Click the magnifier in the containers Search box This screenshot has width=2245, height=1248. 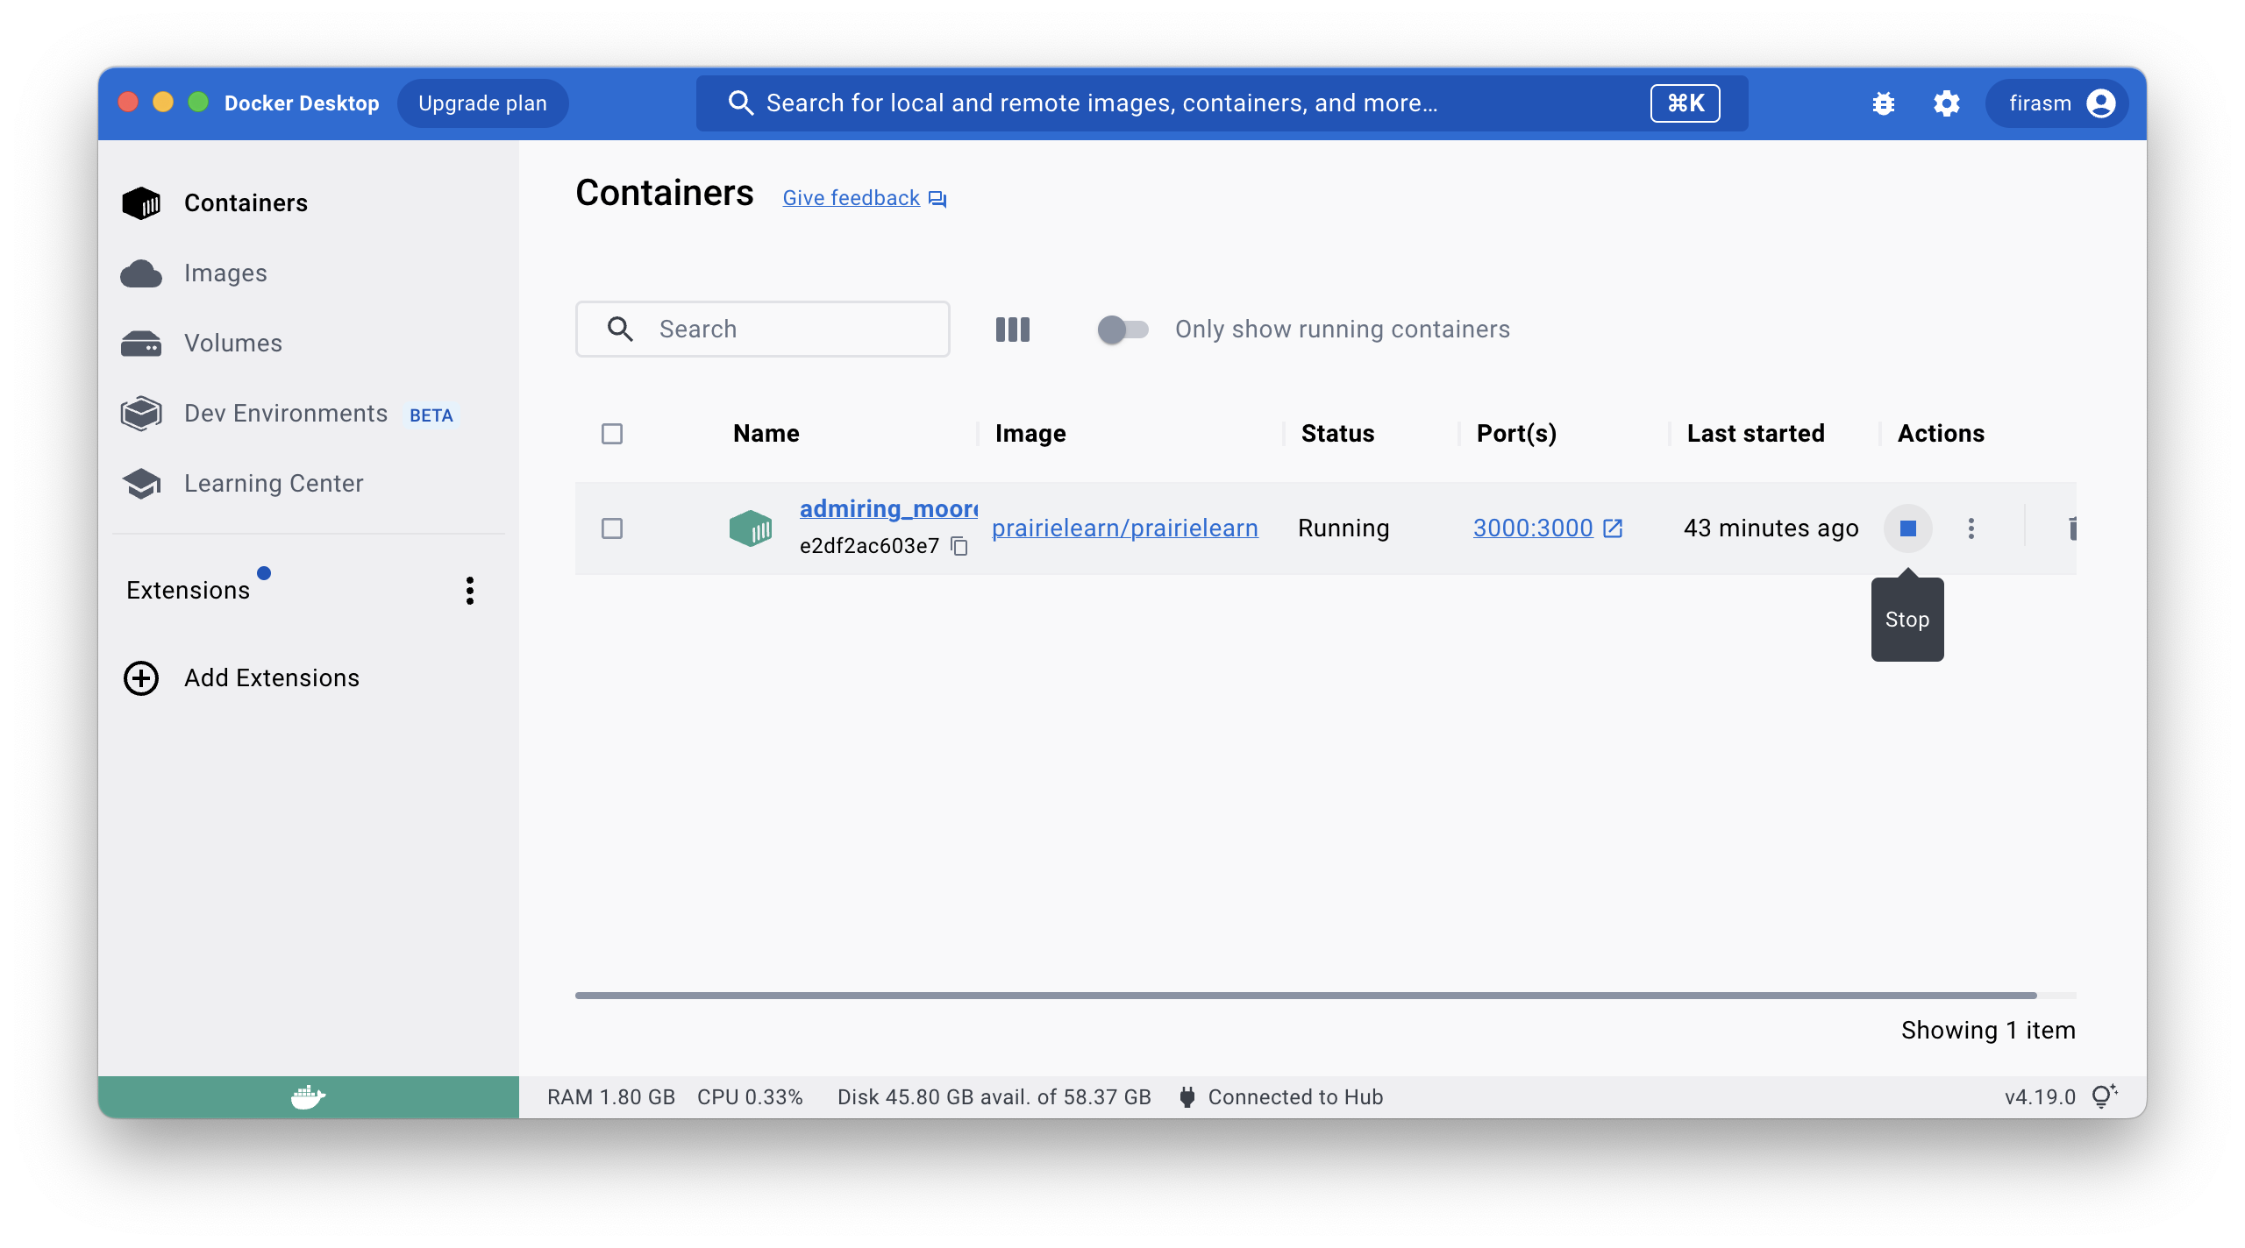click(620, 330)
